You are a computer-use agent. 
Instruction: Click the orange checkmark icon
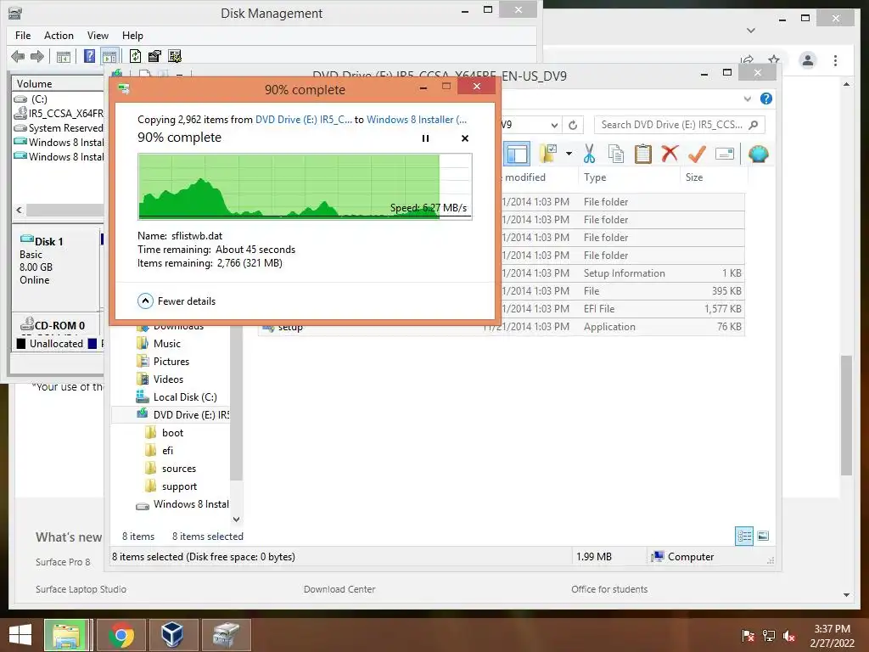[697, 154]
